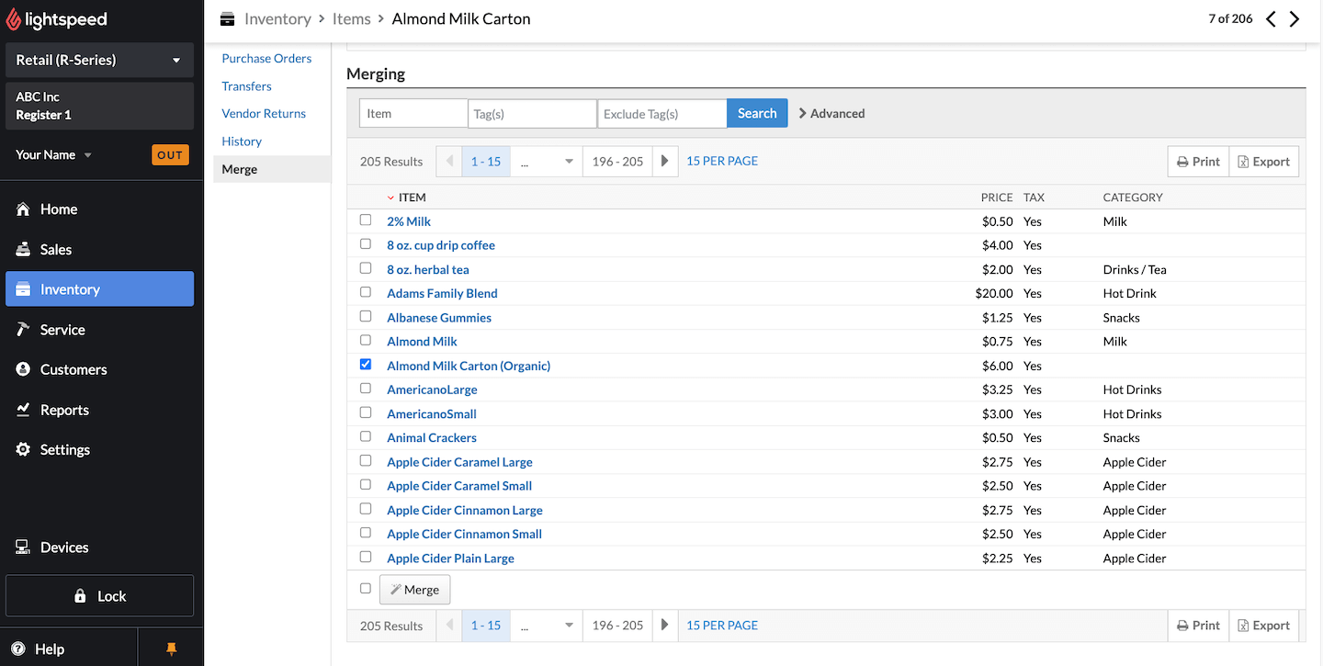Check the Adams Family Blend checkbox
Image resolution: width=1323 pixels, height=666 pixels.
click(x=366, y=292)
